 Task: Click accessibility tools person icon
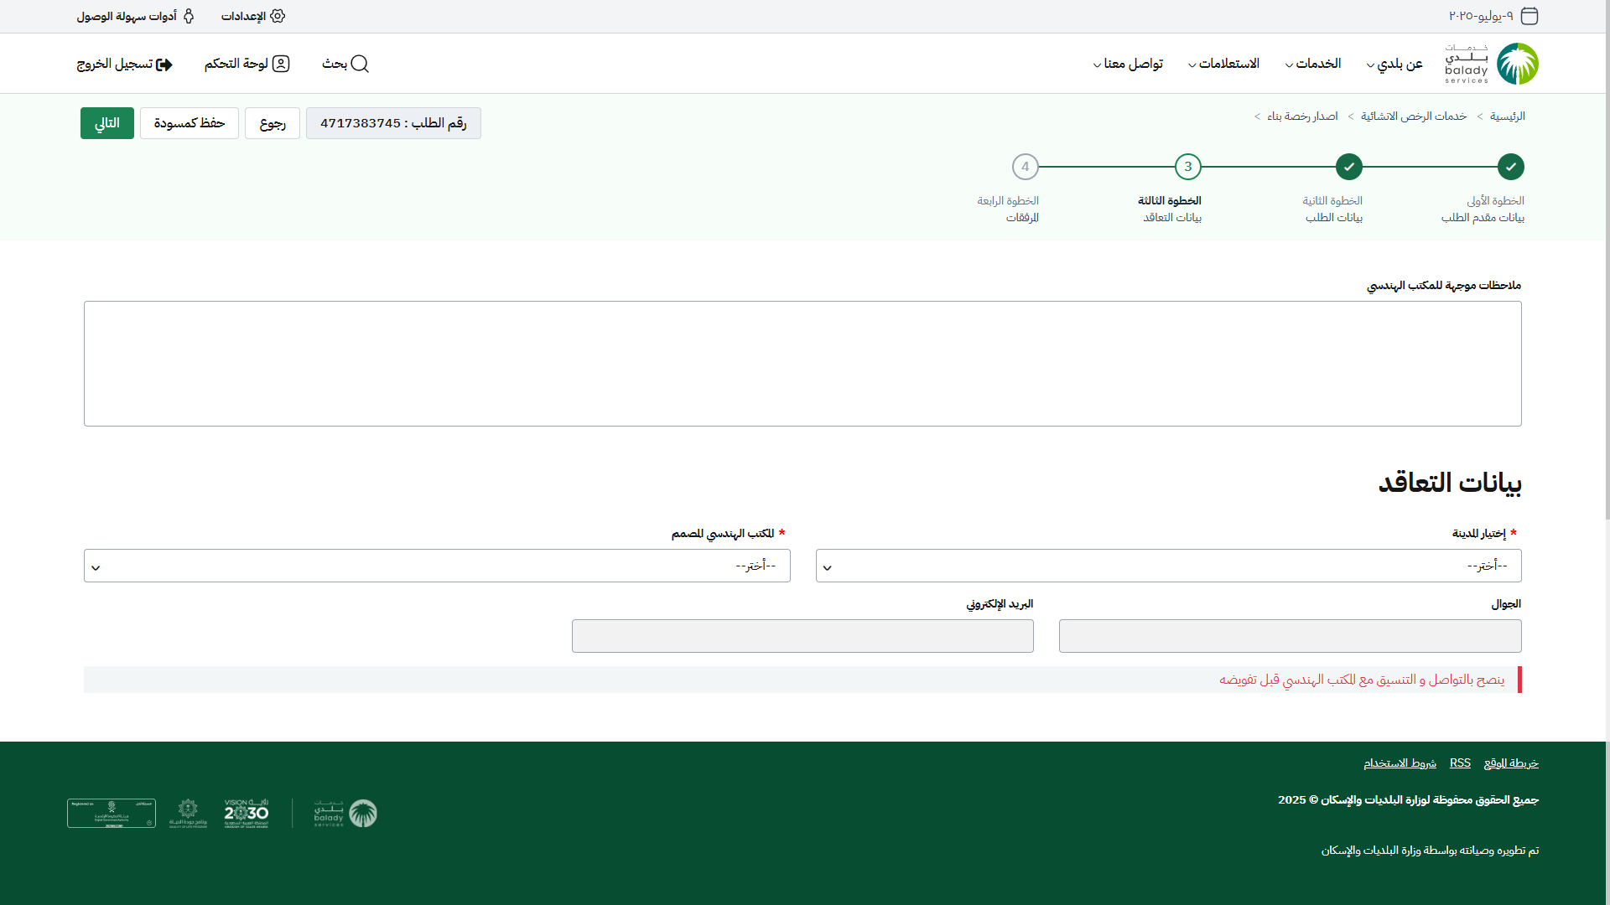click(x=189, y=16)
